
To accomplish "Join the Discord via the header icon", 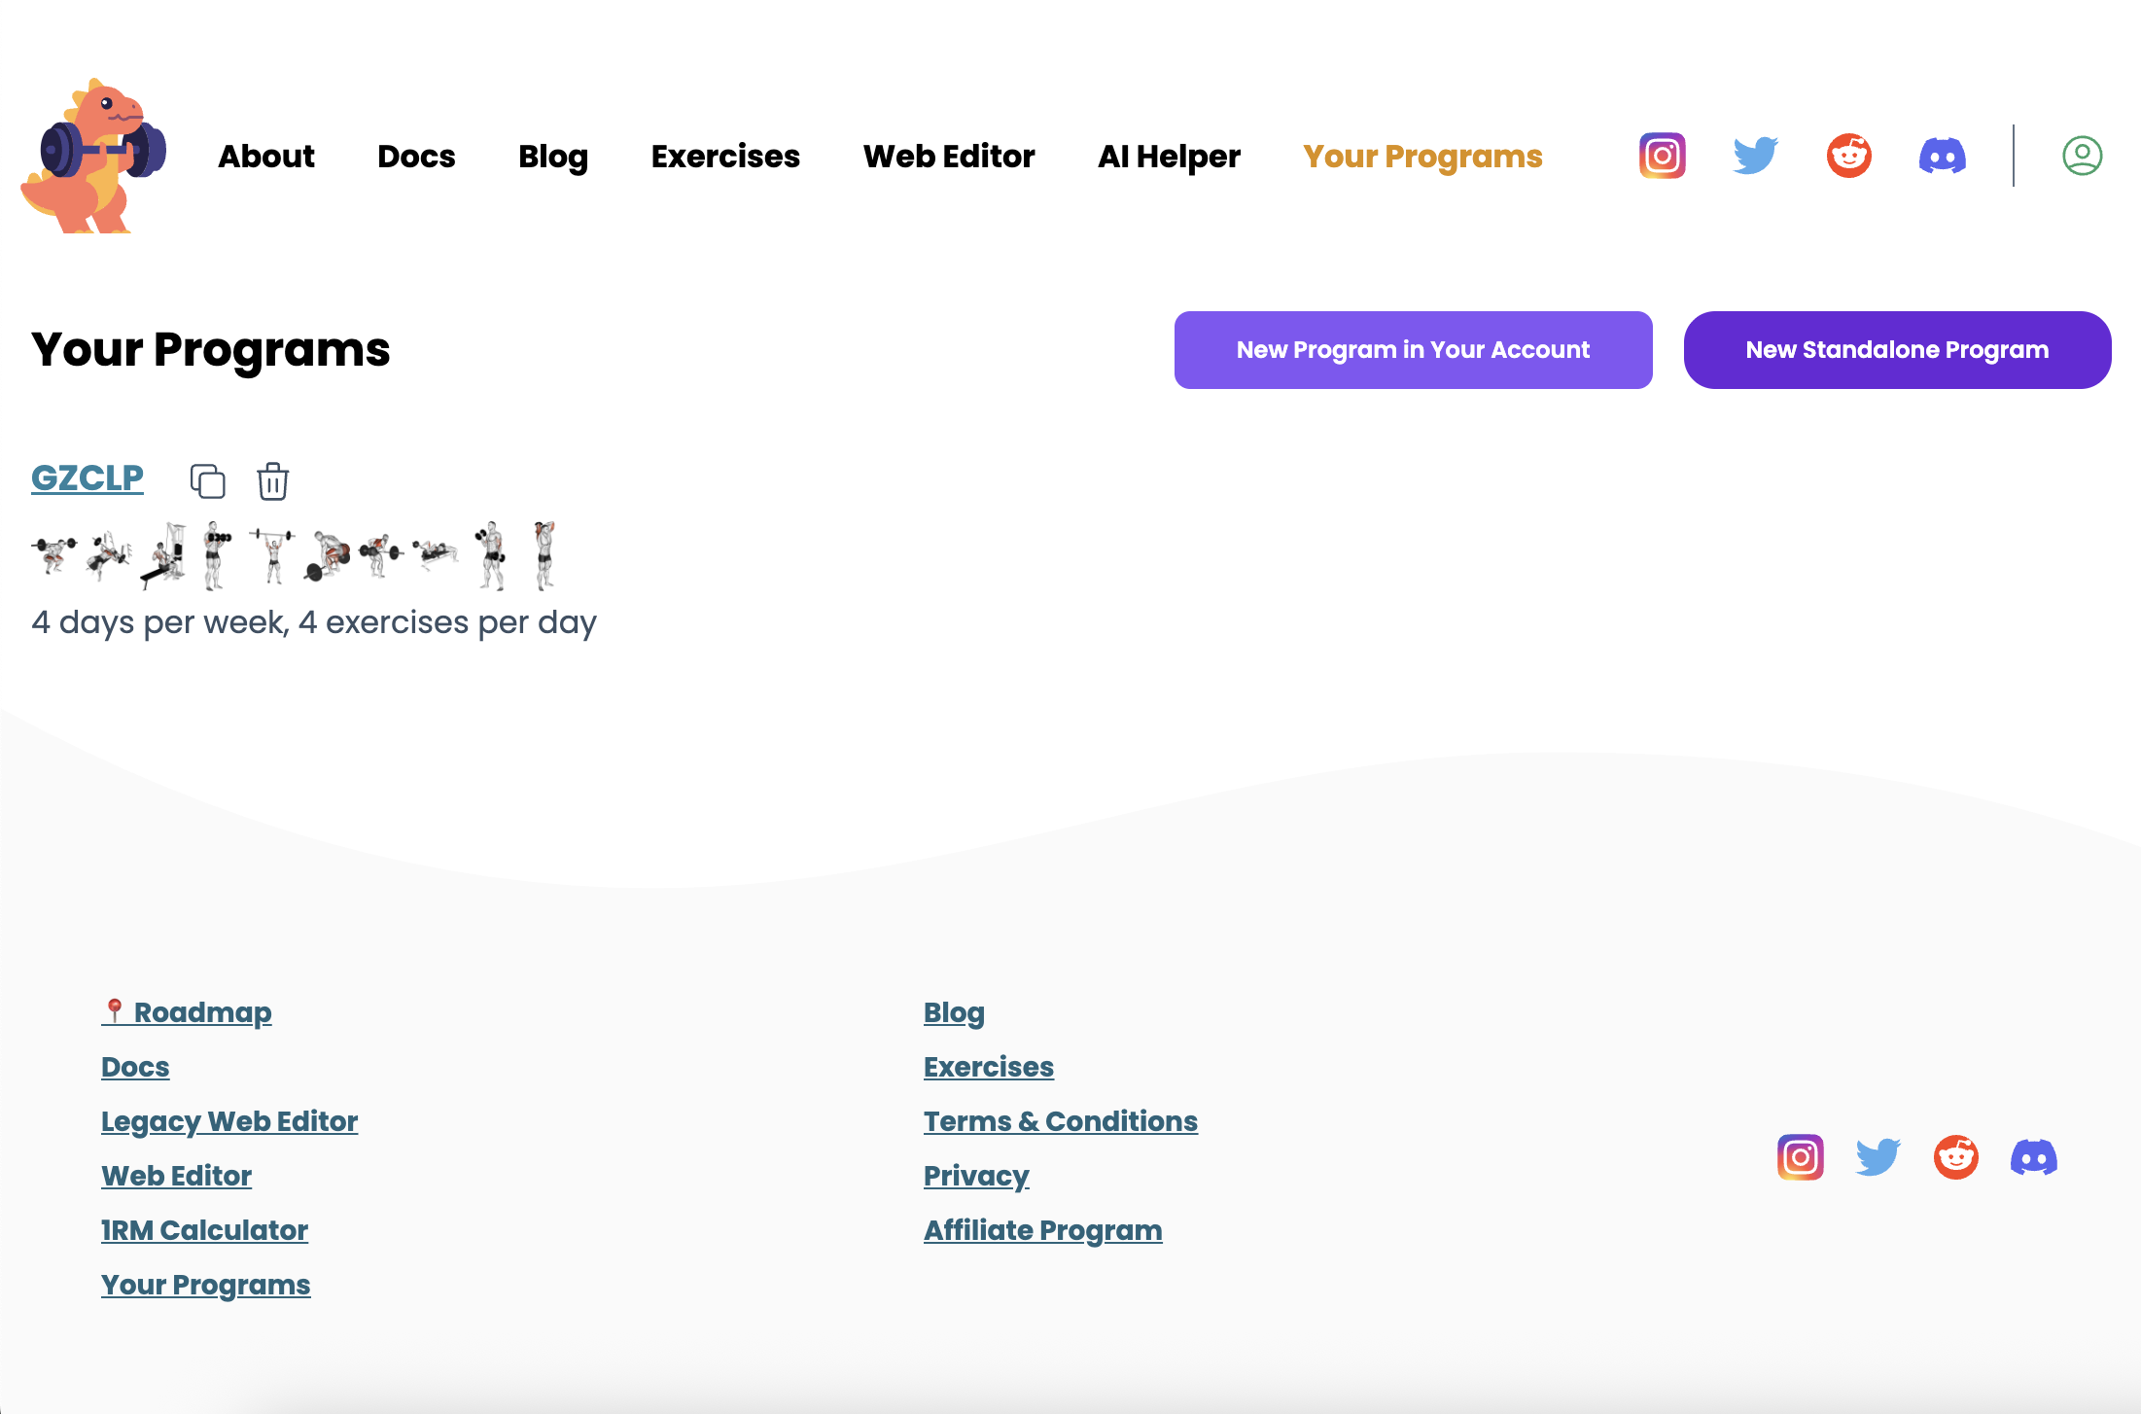I will coord(1943,156).
